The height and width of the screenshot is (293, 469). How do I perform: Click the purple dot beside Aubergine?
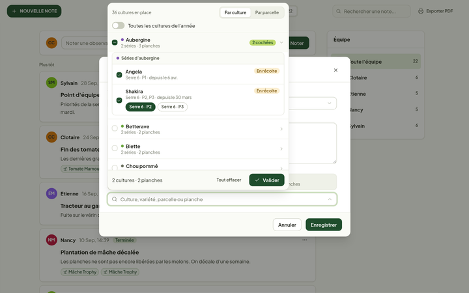click(122, 40)
